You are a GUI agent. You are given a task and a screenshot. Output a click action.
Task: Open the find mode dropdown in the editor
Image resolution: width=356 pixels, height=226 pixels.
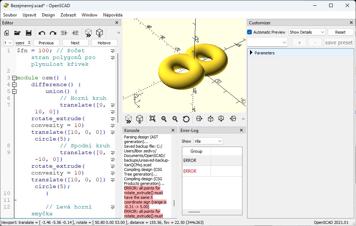click(x=8, y=43)
